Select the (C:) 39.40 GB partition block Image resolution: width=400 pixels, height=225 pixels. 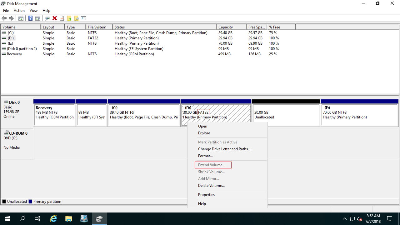pos(144,113)
